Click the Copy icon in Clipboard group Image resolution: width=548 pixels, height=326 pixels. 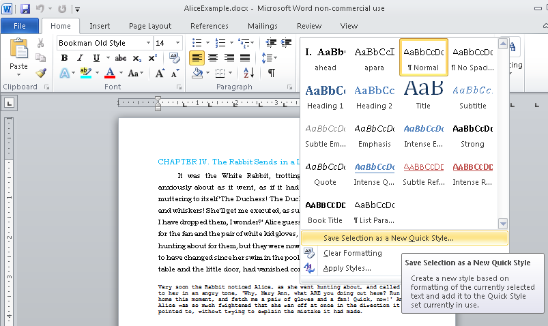(x=40, y=58)
